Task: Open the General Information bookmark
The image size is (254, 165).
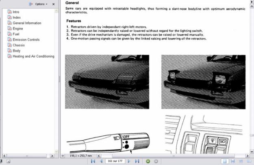Action: coord(27,23)
